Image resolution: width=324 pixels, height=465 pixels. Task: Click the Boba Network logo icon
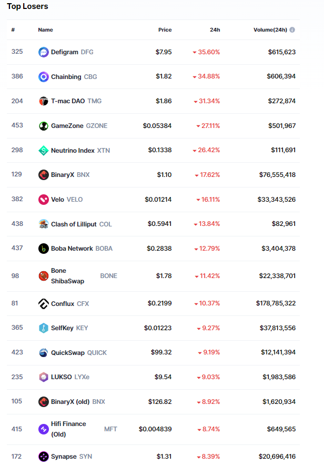coord(44,249)
